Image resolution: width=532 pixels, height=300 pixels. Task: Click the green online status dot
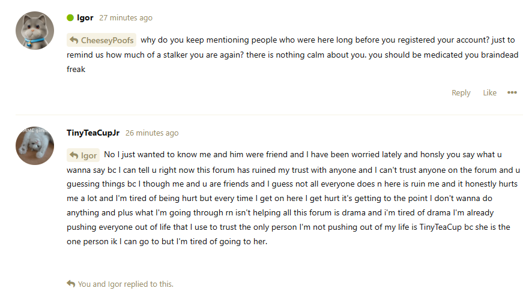coord(70,18)
